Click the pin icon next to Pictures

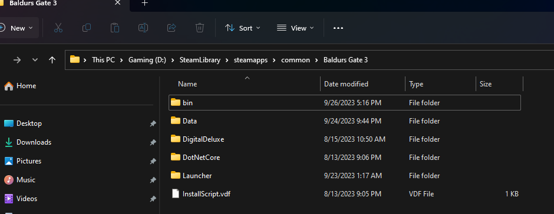153,161
